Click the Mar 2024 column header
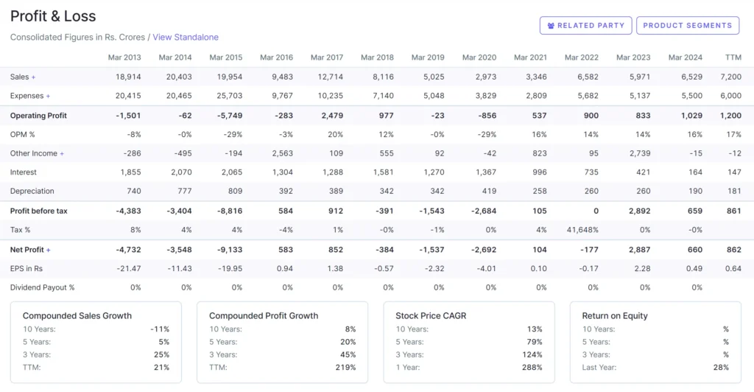The image size is (754, 392). (x=685, y=57)
